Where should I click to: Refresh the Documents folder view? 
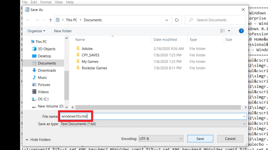point(177,20)
